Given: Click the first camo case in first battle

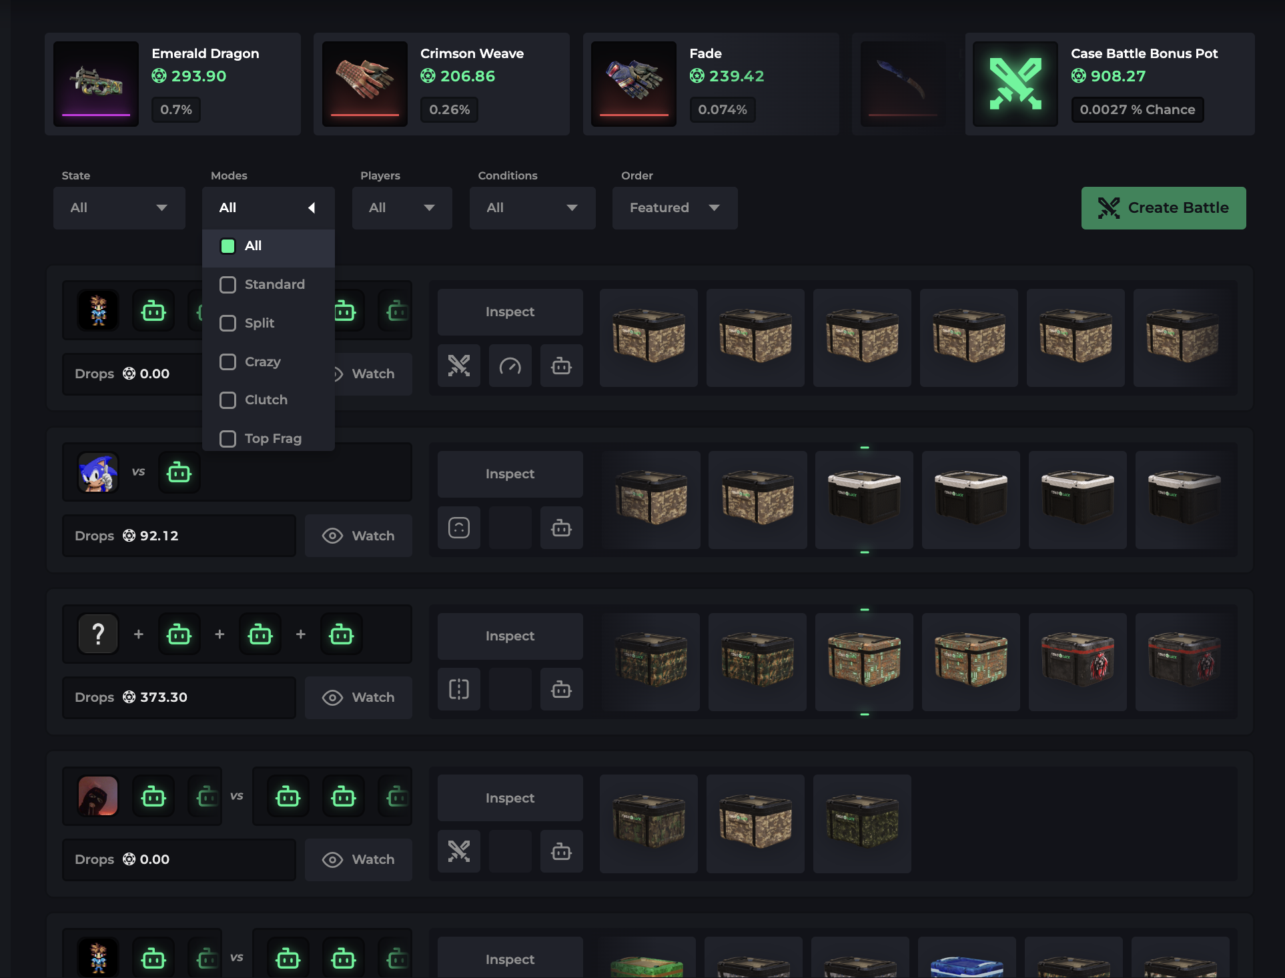Looking at the screenshot, I should click(x=649, y=338).
